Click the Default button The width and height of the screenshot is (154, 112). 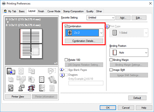137,98
